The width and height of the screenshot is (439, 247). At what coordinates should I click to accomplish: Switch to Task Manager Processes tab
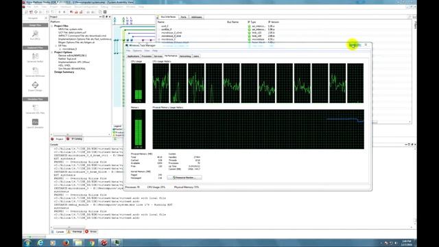click(146, 56)
